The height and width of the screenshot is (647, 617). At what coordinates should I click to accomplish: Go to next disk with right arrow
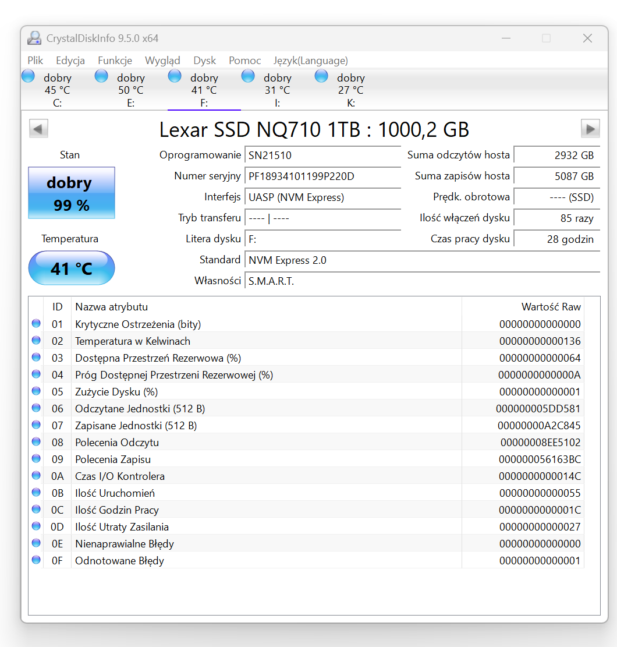pyautogui.click(x=590, y=129)
